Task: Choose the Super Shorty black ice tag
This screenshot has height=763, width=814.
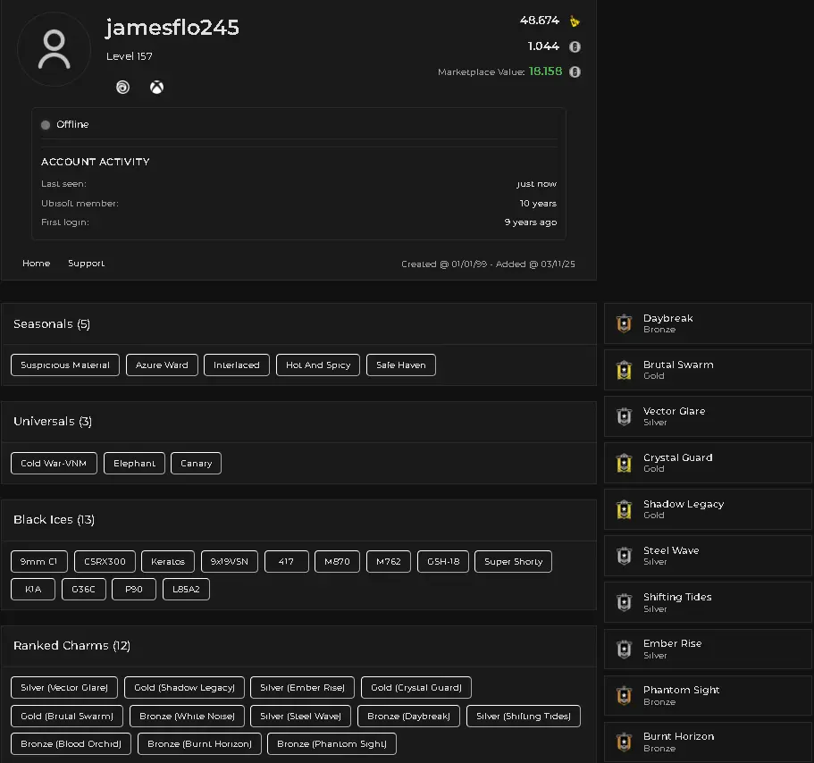Action: point(513,562)
